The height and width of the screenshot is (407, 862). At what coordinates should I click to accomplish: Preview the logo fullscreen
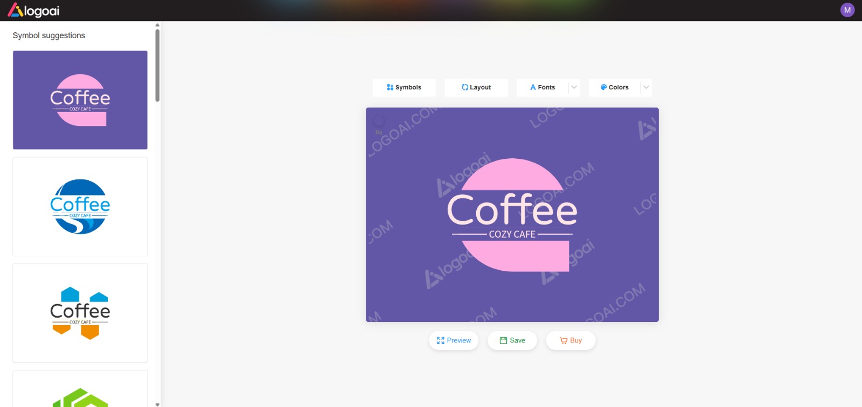click(454, 340)
